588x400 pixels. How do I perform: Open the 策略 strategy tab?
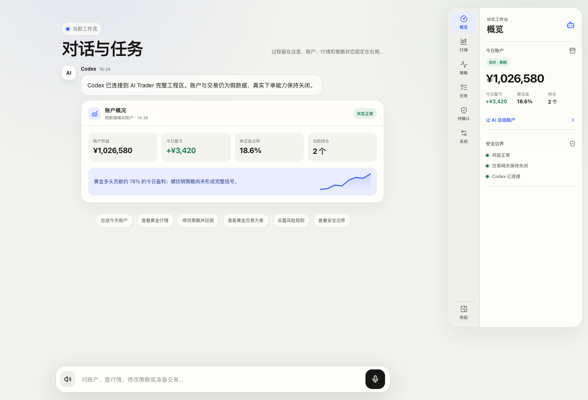tap(463, 68)
